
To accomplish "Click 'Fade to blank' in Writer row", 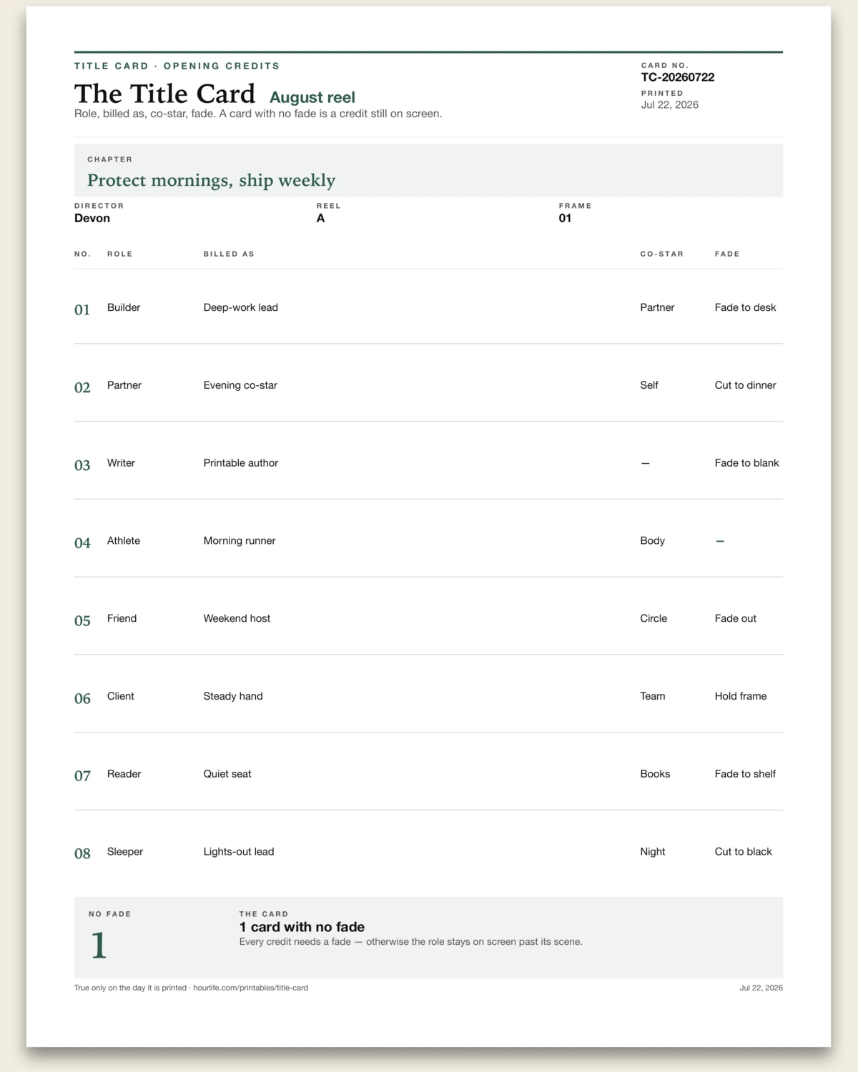I will point(746,463).
